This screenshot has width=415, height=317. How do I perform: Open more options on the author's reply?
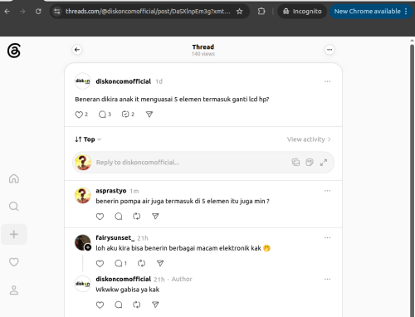pos(327,279)
